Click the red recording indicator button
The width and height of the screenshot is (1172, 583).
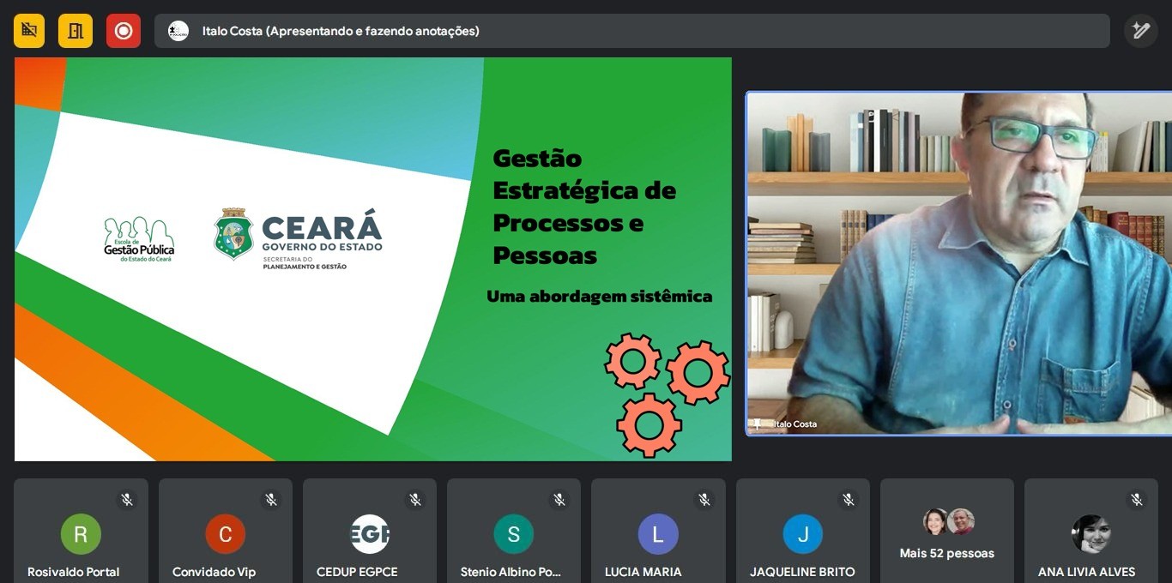coord(124,31)
